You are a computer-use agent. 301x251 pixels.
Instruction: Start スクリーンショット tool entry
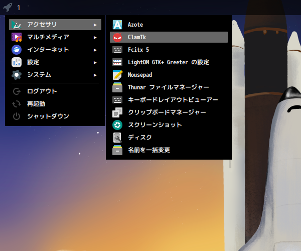pos(169,125)
